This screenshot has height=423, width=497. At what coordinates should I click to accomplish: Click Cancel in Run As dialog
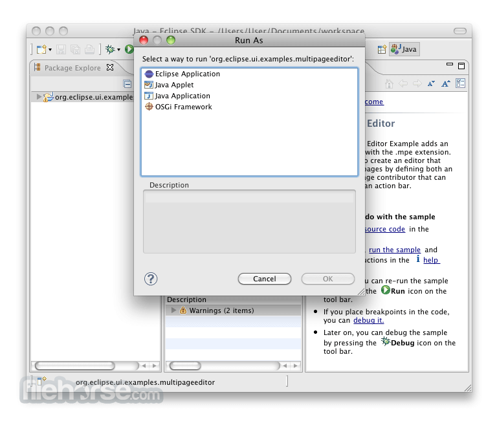[264, 279]
